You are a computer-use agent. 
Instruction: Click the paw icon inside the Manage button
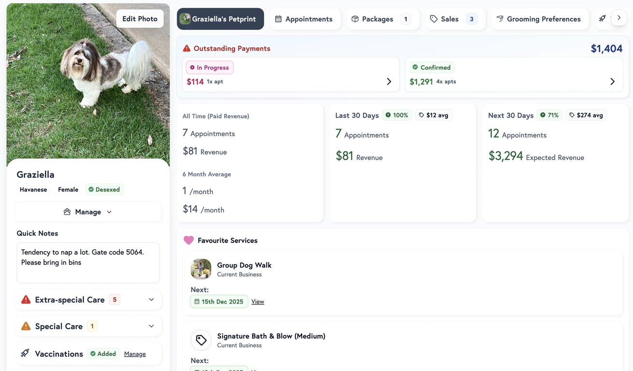[x=66, y=212]
